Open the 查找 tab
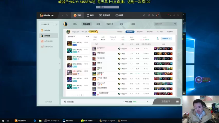219x123 pixels. [x=133, y=24]
